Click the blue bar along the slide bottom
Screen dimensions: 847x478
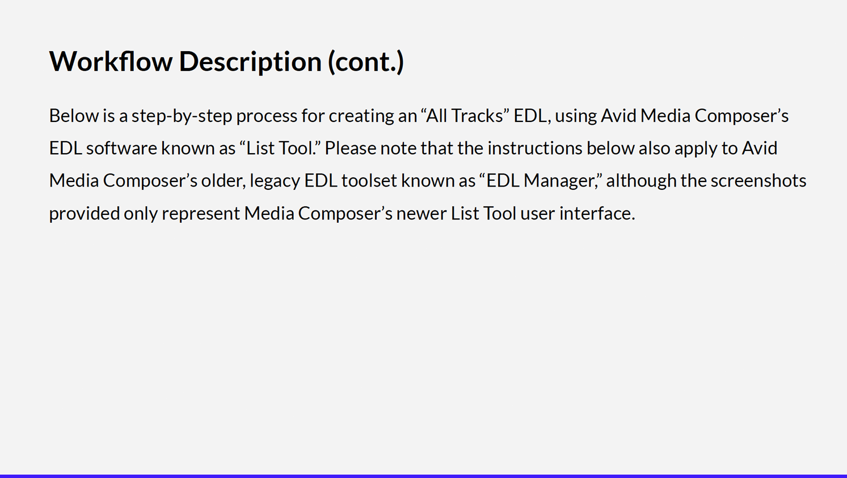click(x=423, y=476)
